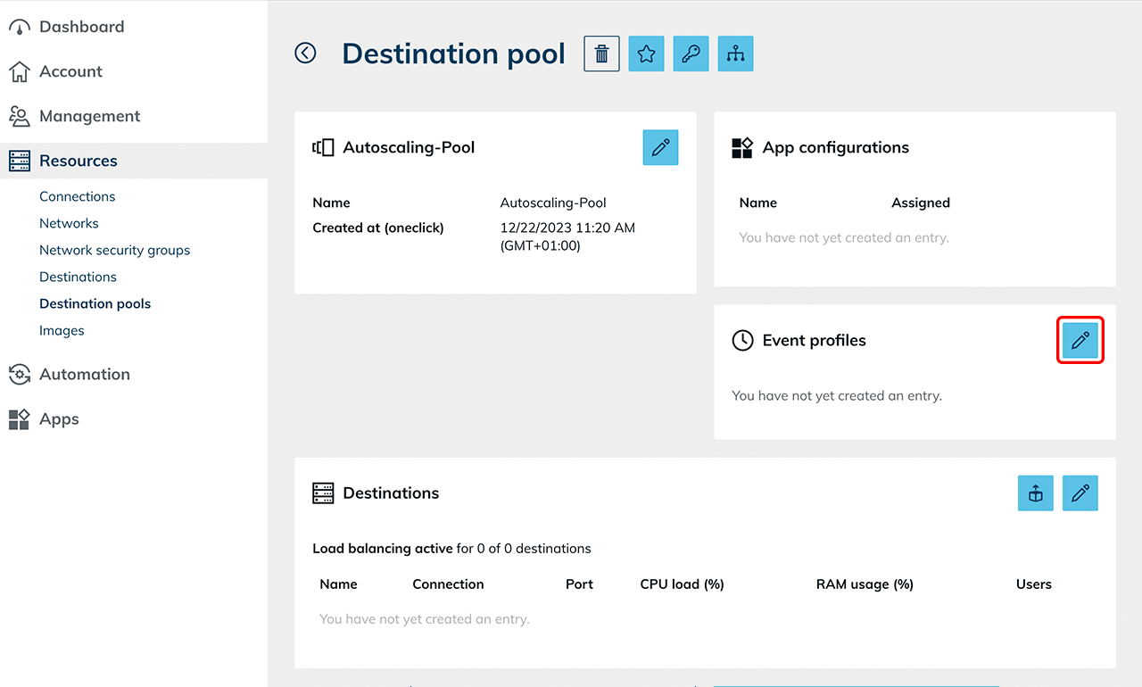1142x687 pixels.
Task: Click the trash icon to delete pool
Action: 601,54
